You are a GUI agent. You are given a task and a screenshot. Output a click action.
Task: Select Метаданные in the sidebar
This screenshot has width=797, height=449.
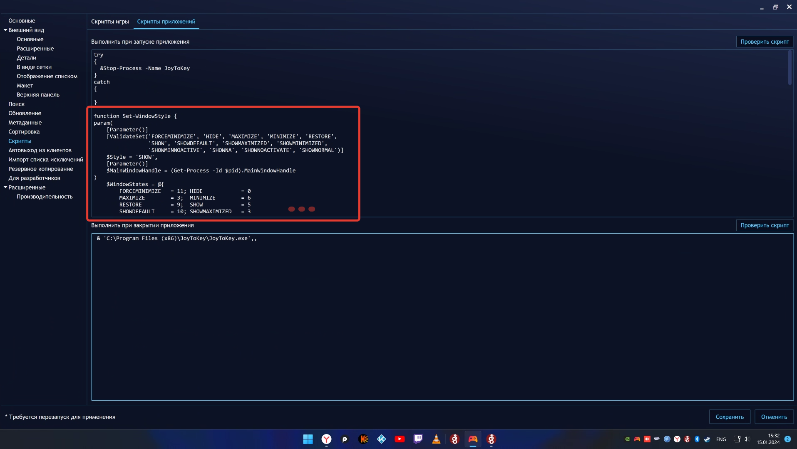[25, 123]
